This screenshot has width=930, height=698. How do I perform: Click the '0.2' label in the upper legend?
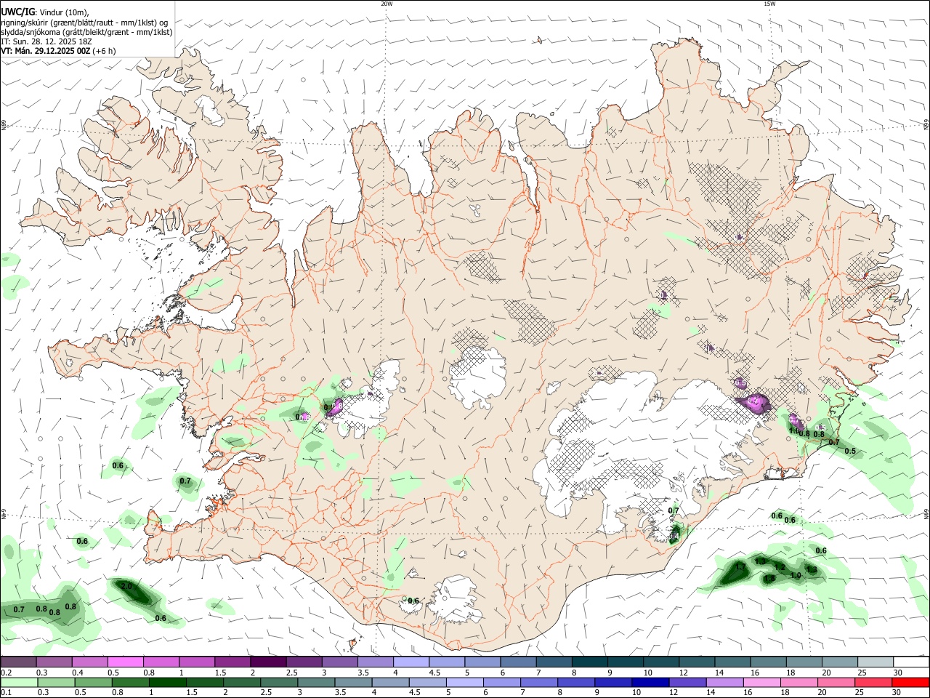click(x=7, y=673)
